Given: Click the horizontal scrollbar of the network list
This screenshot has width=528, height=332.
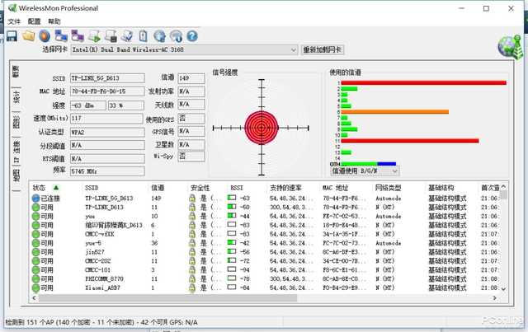Looking at the screenshot, I should (167, 298).
